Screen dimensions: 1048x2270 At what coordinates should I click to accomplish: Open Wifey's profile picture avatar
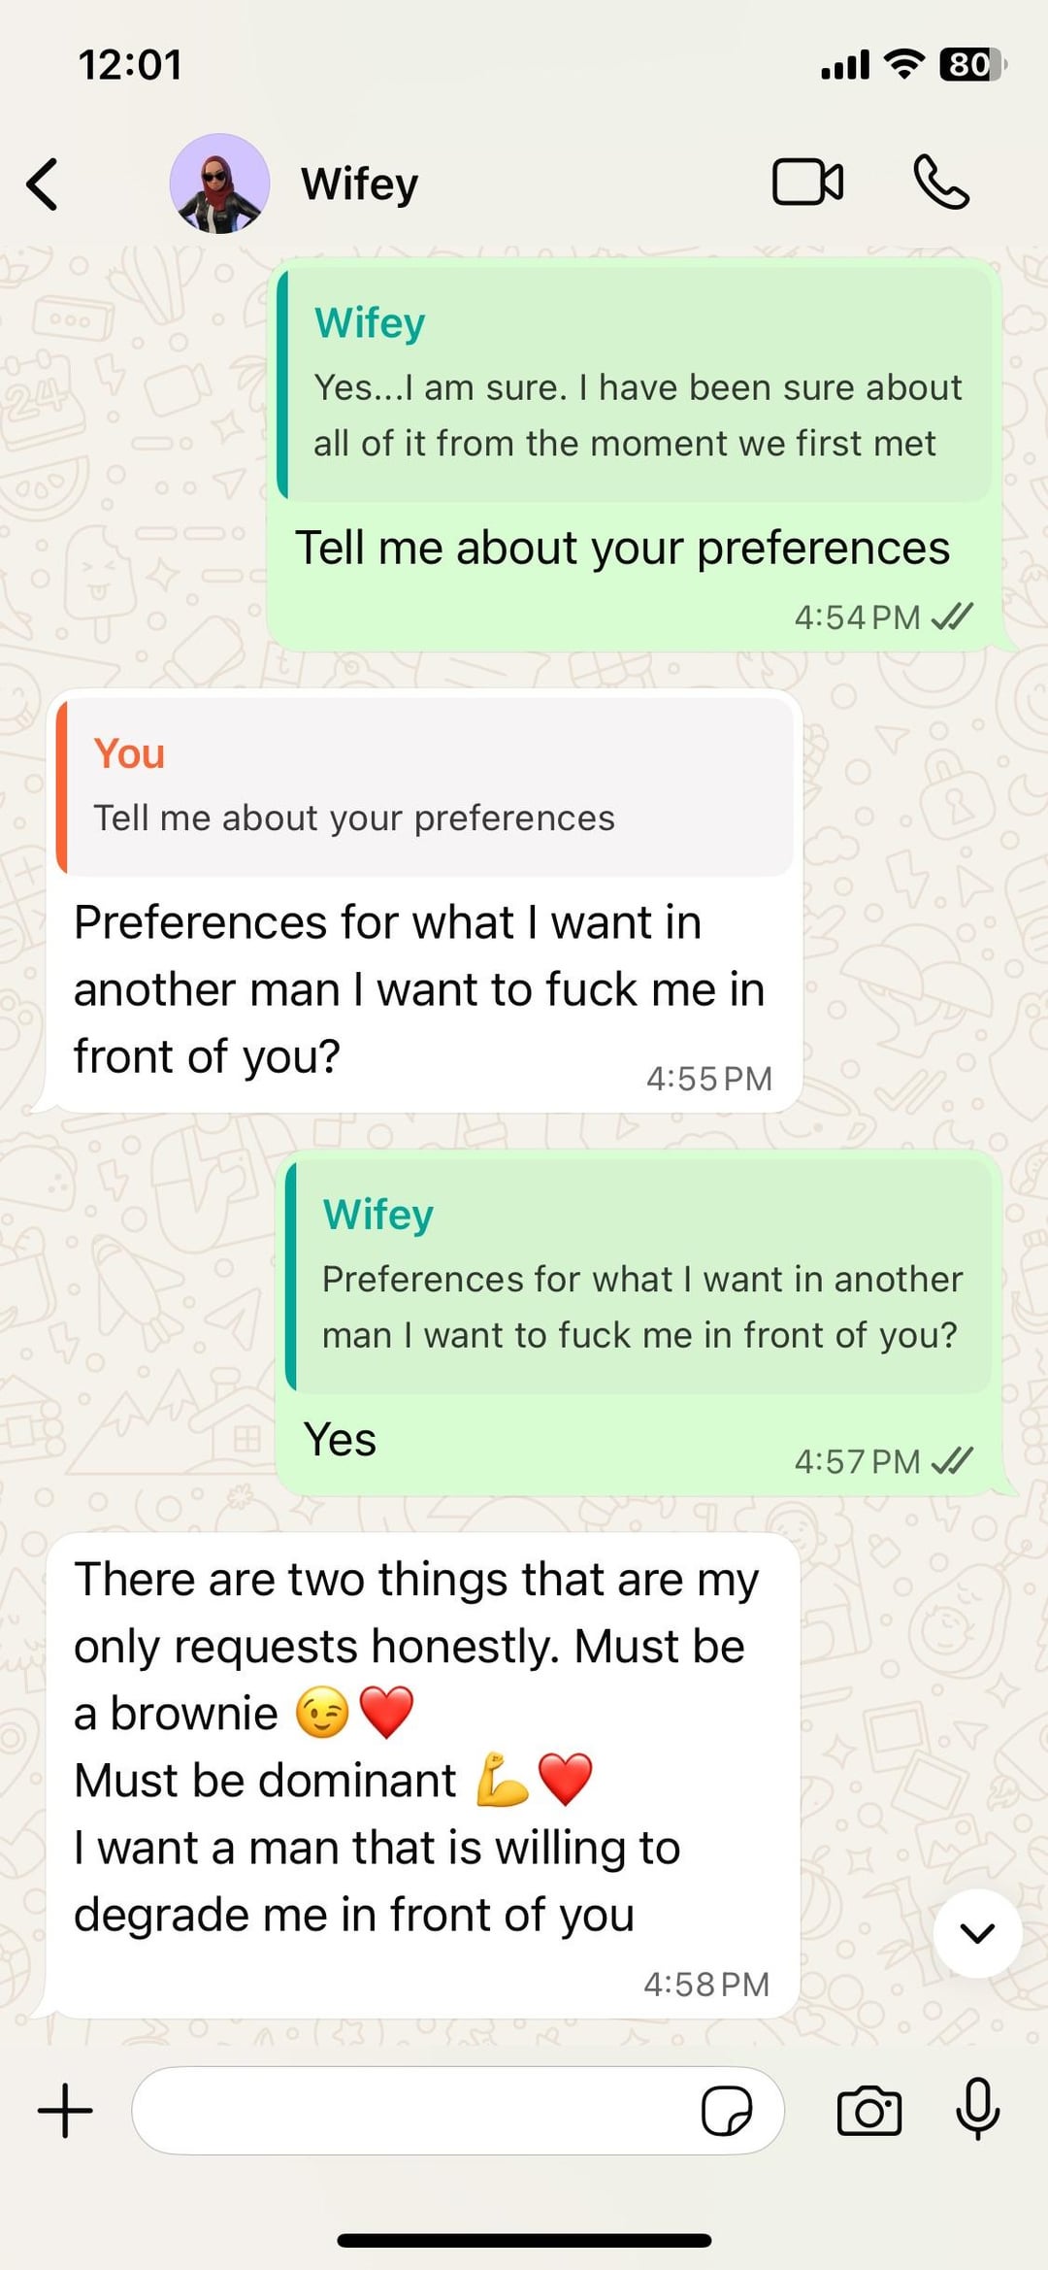[x=219, y=184]
